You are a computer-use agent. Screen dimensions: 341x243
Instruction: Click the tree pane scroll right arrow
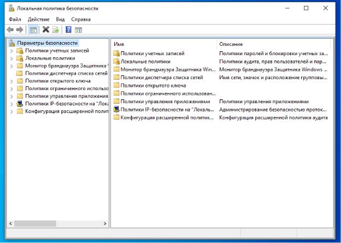pyautogui.click(x=105, y=223)
